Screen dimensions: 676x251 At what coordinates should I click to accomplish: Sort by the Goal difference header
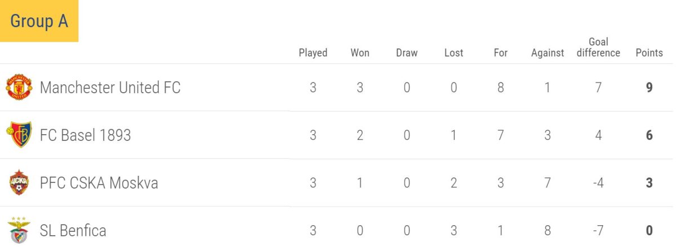598,47
